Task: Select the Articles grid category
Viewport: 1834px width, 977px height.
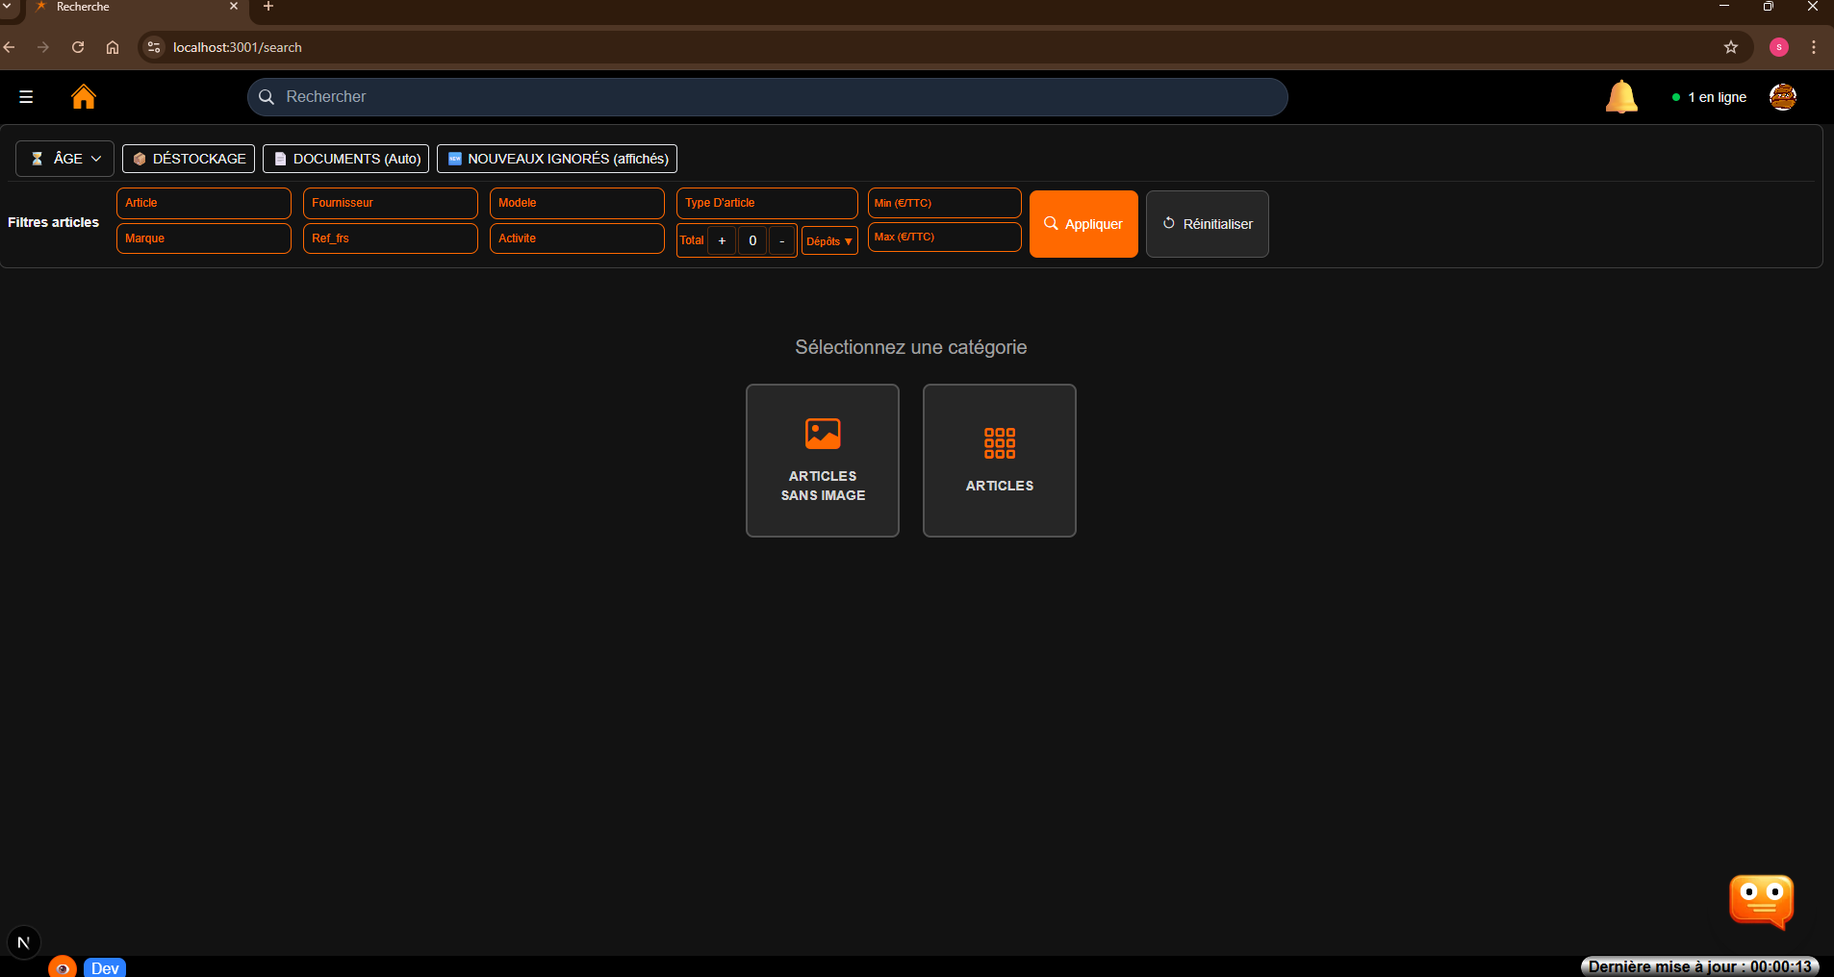Action: 999,461
